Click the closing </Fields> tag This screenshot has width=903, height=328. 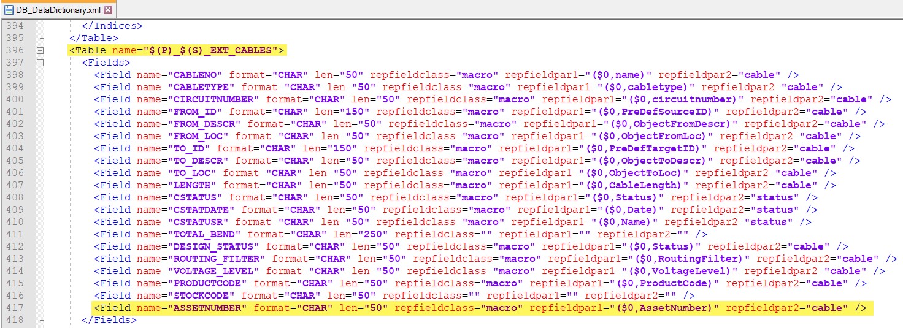109,320
